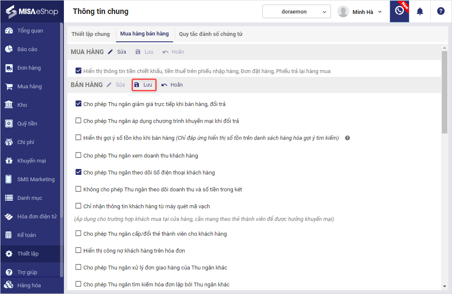Check xử lý đơn giao hàng của Thu ngân khác
This screenshot has height=294, width=452.
point(78,267)
